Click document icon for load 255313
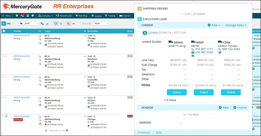The width and height of the screenshot is (261, 136). pos(39,36)
